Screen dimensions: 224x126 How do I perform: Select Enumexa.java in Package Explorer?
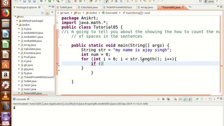(x=32, y=53)
